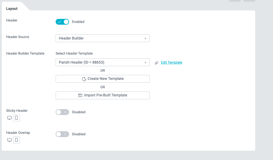Turn on the Header Overlap toggle

[x=62, y=134]
